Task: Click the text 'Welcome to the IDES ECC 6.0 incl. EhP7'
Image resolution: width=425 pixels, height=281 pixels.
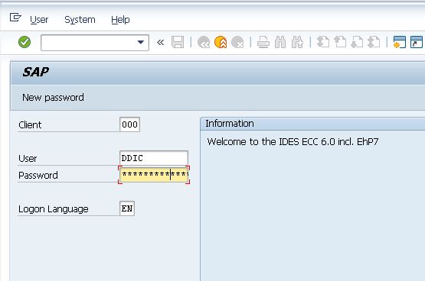Action: point(293,141)
